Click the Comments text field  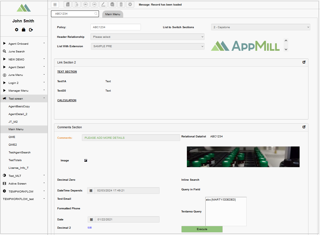[131, 138]
